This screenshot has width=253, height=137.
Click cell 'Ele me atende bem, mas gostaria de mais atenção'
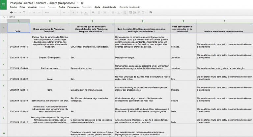point(225,64)
